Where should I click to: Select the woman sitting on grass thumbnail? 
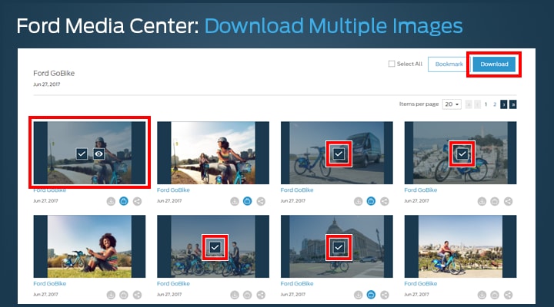click(x=89, y=246)
